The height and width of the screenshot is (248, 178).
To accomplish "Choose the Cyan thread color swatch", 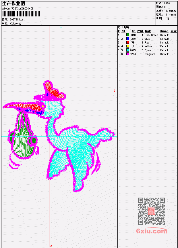I will tap(128, 50).
